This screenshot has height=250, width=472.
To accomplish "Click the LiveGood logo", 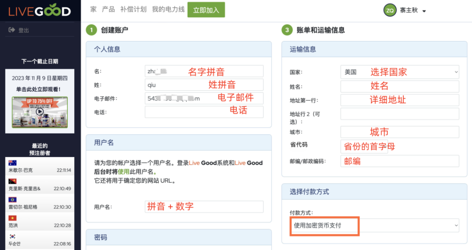I will tap(40, 11).
